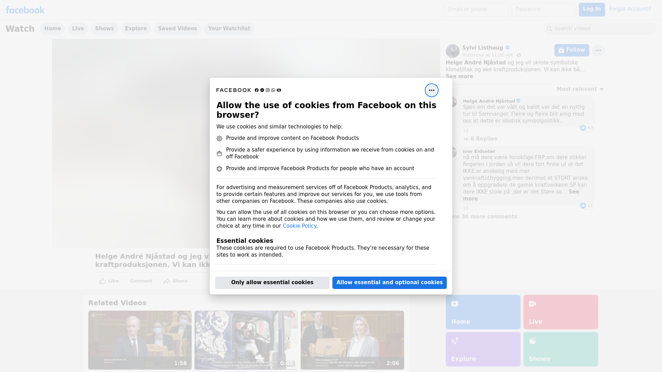The height and width of the screenshot is (372, 662).
Task: Click Only allow essential cookies
Action: 272,283
